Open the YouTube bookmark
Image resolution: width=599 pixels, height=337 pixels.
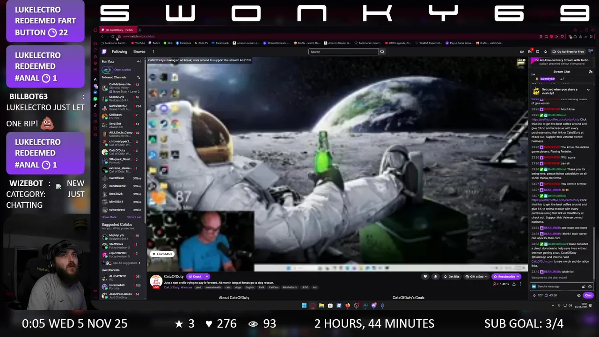pyautogui.click(x=138, y=43)
